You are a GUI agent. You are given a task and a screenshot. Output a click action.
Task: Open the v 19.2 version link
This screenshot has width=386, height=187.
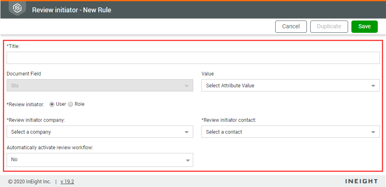click(67, 181)
